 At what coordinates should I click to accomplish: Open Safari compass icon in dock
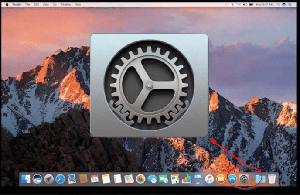pos(60,179)
